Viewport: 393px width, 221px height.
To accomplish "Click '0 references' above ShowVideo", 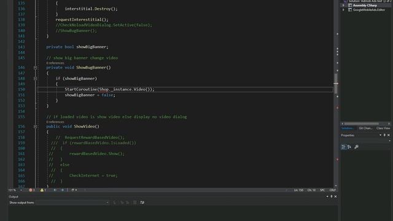I will coord(55,122).
